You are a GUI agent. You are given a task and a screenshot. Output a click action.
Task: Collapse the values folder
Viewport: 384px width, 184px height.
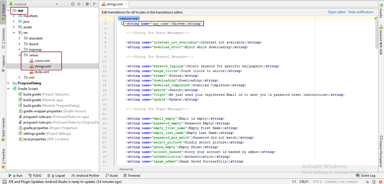click(19, 55)
